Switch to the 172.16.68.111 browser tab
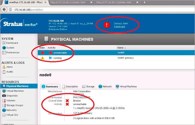195x125 pixels. (x=68, y=2)
